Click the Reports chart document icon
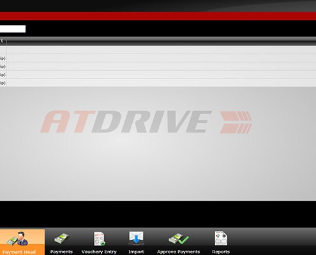This screenshot has height=255, width=316. [221, 238]
